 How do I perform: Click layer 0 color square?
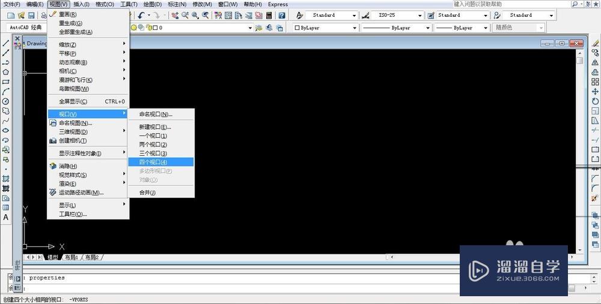click(155, 28)
